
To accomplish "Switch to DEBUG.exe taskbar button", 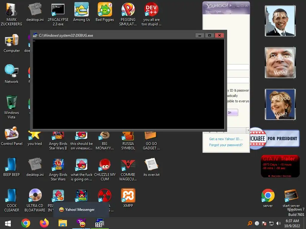I will [100, 223].
